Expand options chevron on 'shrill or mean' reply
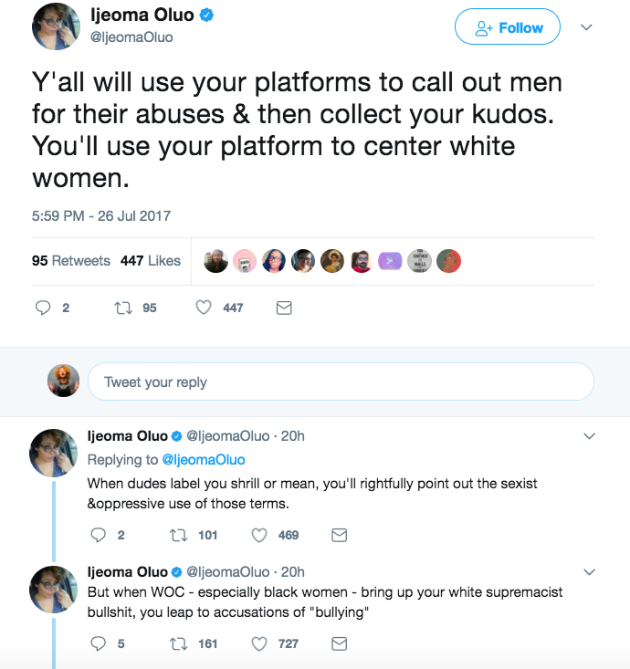This screenshot has height=669, width=630. [589, 436]
